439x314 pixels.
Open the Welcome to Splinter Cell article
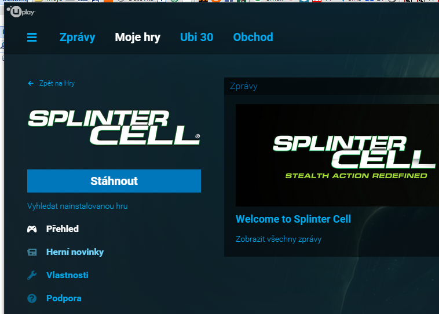(x=293, y=219)
